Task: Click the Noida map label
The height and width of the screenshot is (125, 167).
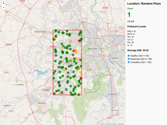Action: click(115, 58)
